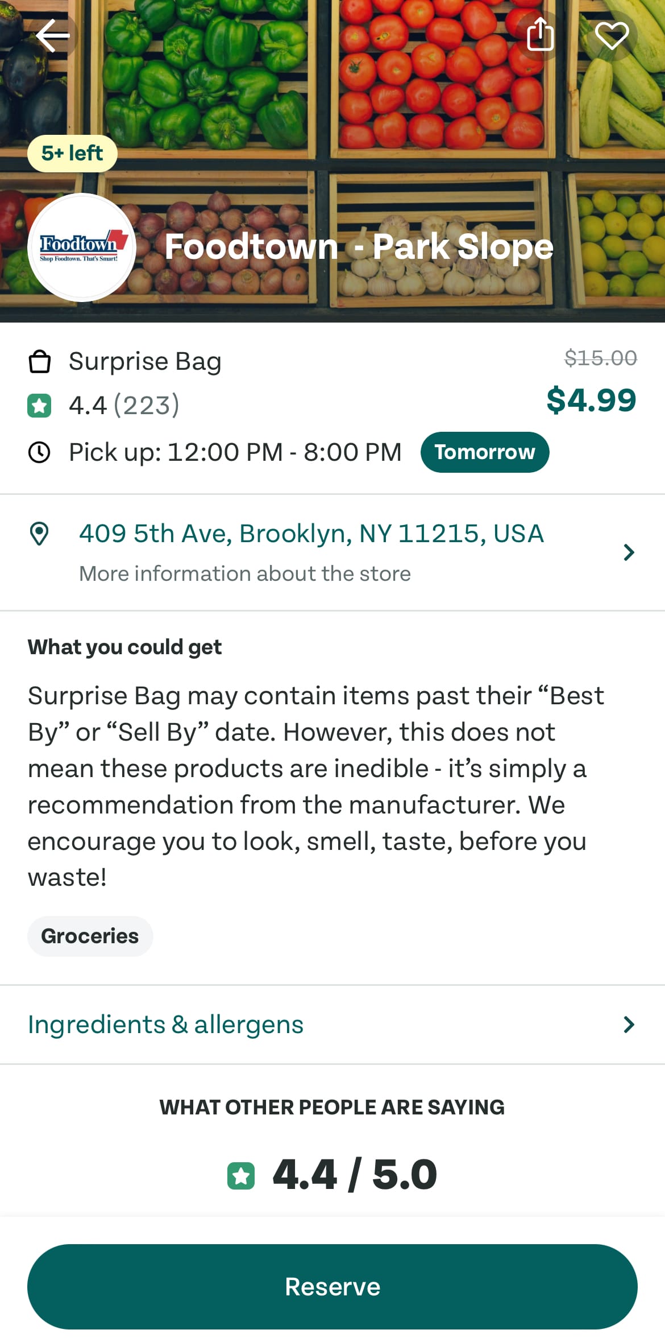Open Ingredients & allergens link
This screenshot has width=665, height=1342.
point(165,1025)
